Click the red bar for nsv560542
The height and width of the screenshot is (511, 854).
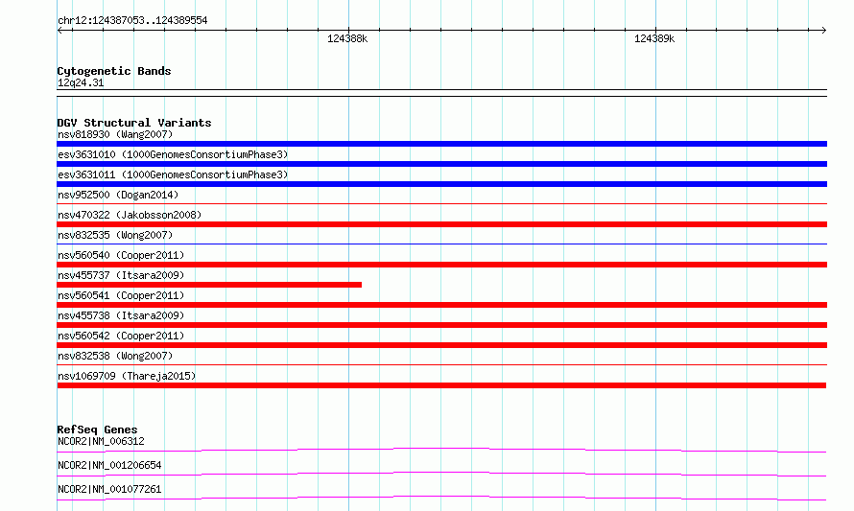(x=441, y=345)
